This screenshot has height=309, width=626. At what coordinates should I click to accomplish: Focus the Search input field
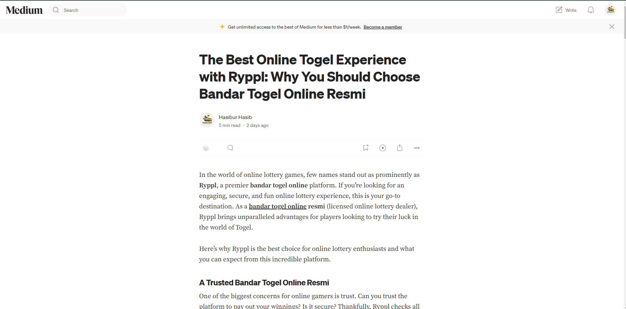[87, 10]
